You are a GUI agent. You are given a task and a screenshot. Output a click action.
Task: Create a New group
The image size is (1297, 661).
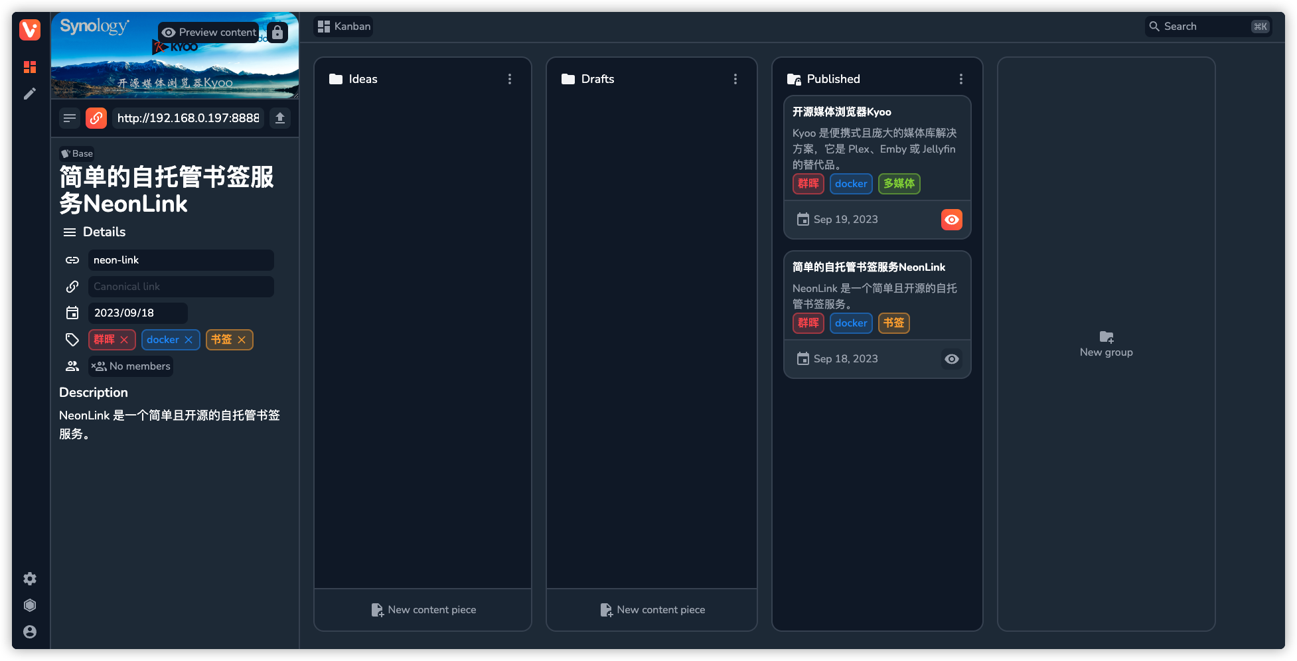(x=1106, y=344)
